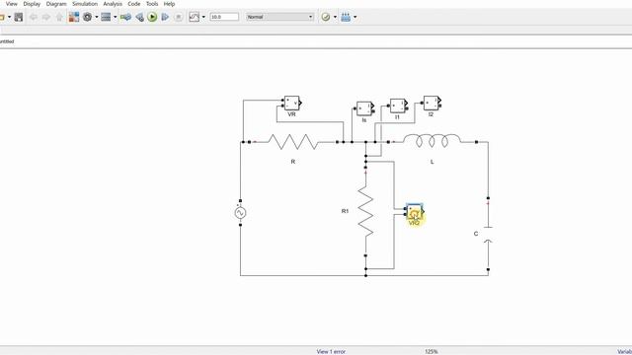Click the R label under the resistor

point(293,162)
